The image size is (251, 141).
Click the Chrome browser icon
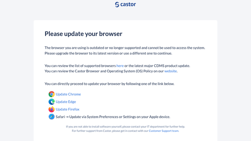coord(51,94)
